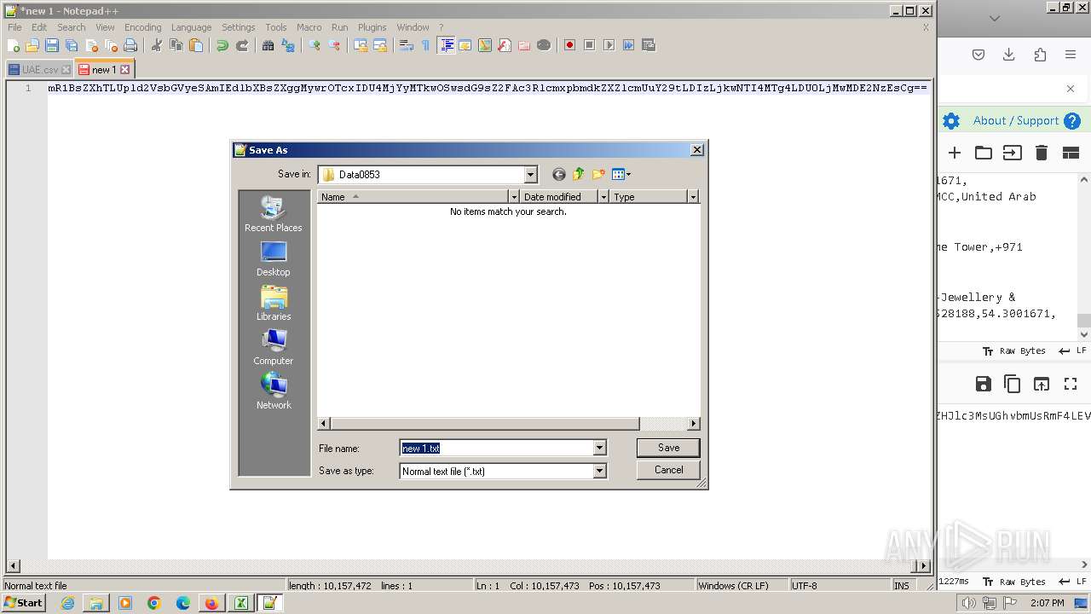The image size is (1091, 614).
Task: Click the Zoom In toolbar icon
Action: click(315, 45)
